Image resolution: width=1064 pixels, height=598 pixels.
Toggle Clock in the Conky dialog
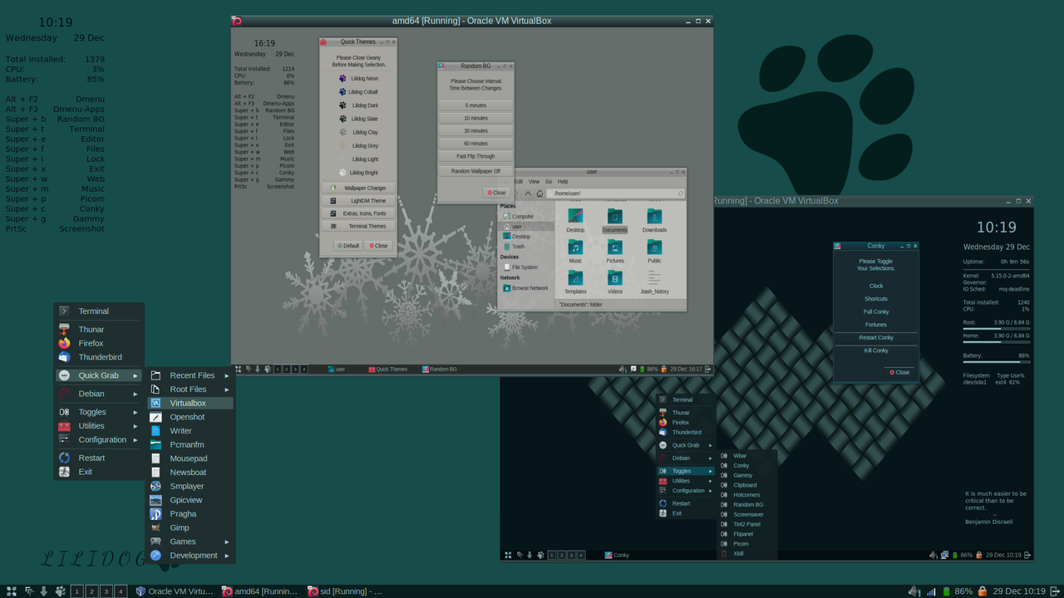coord(876,286)
